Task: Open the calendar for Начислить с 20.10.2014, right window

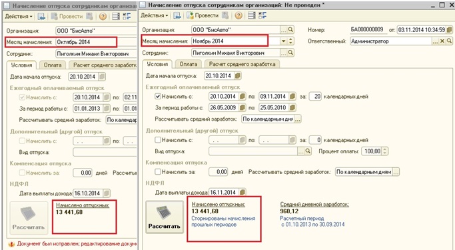Action: pyautogui.click(x=242, y=96)
